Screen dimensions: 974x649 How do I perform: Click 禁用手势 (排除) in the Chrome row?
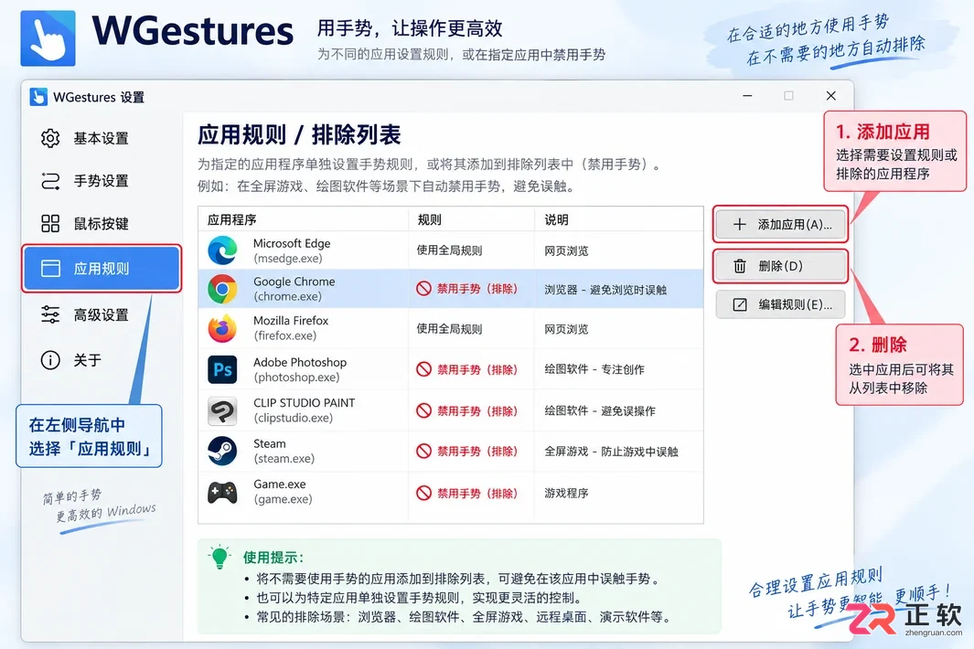(x=477, y=289)
